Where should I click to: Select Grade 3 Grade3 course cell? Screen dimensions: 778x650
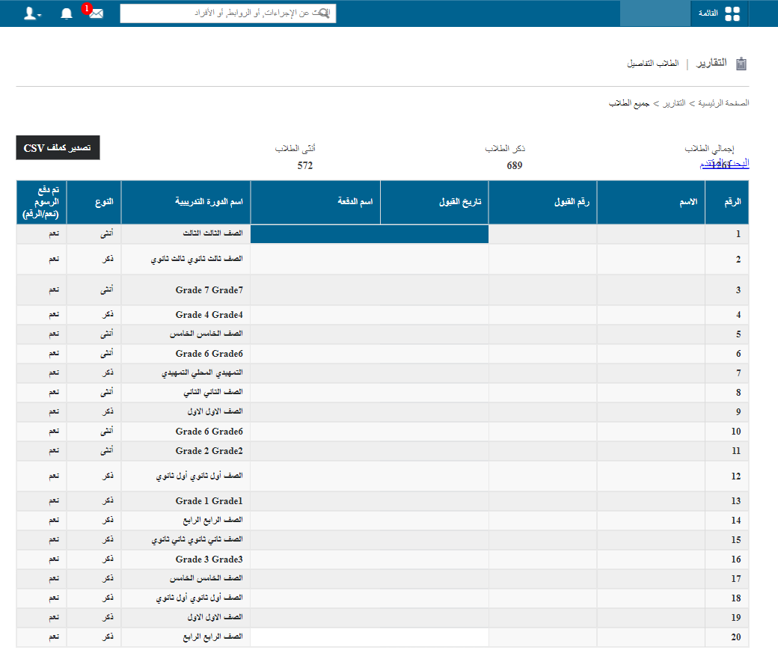tap(186, 559)
